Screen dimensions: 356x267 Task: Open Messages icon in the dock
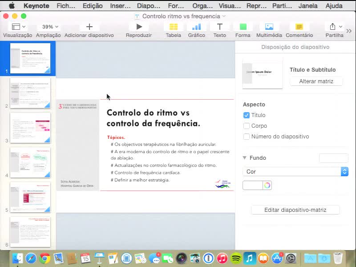coord(154,258)
